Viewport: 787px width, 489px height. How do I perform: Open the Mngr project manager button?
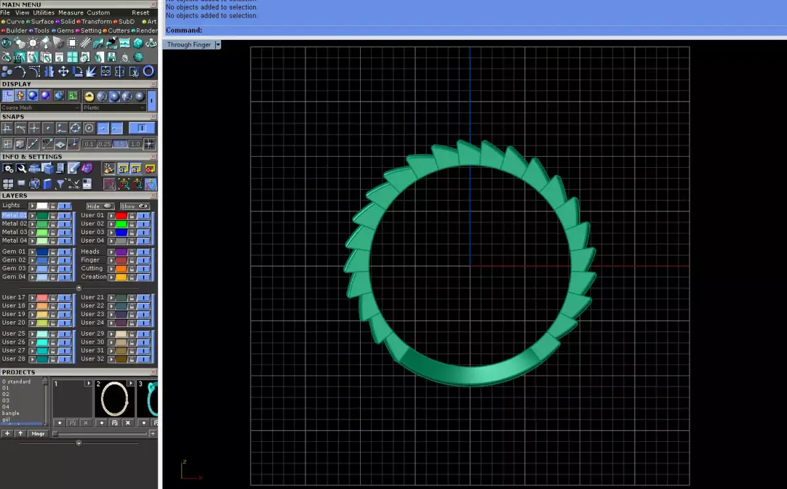pyautogui.click(x=38, y=433)
